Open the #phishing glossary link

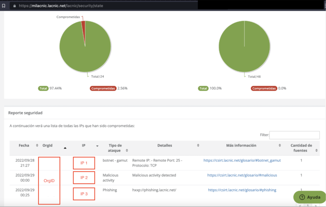pos(242,190)
